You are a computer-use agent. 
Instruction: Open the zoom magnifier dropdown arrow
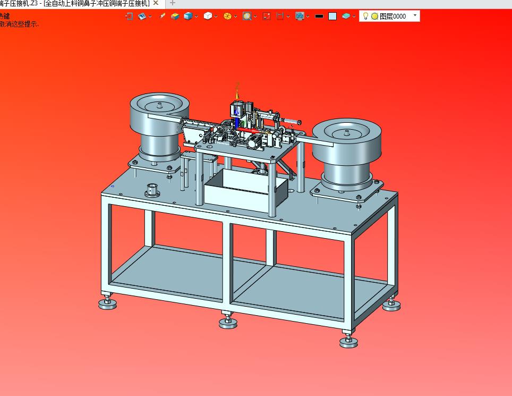point(255,16)
